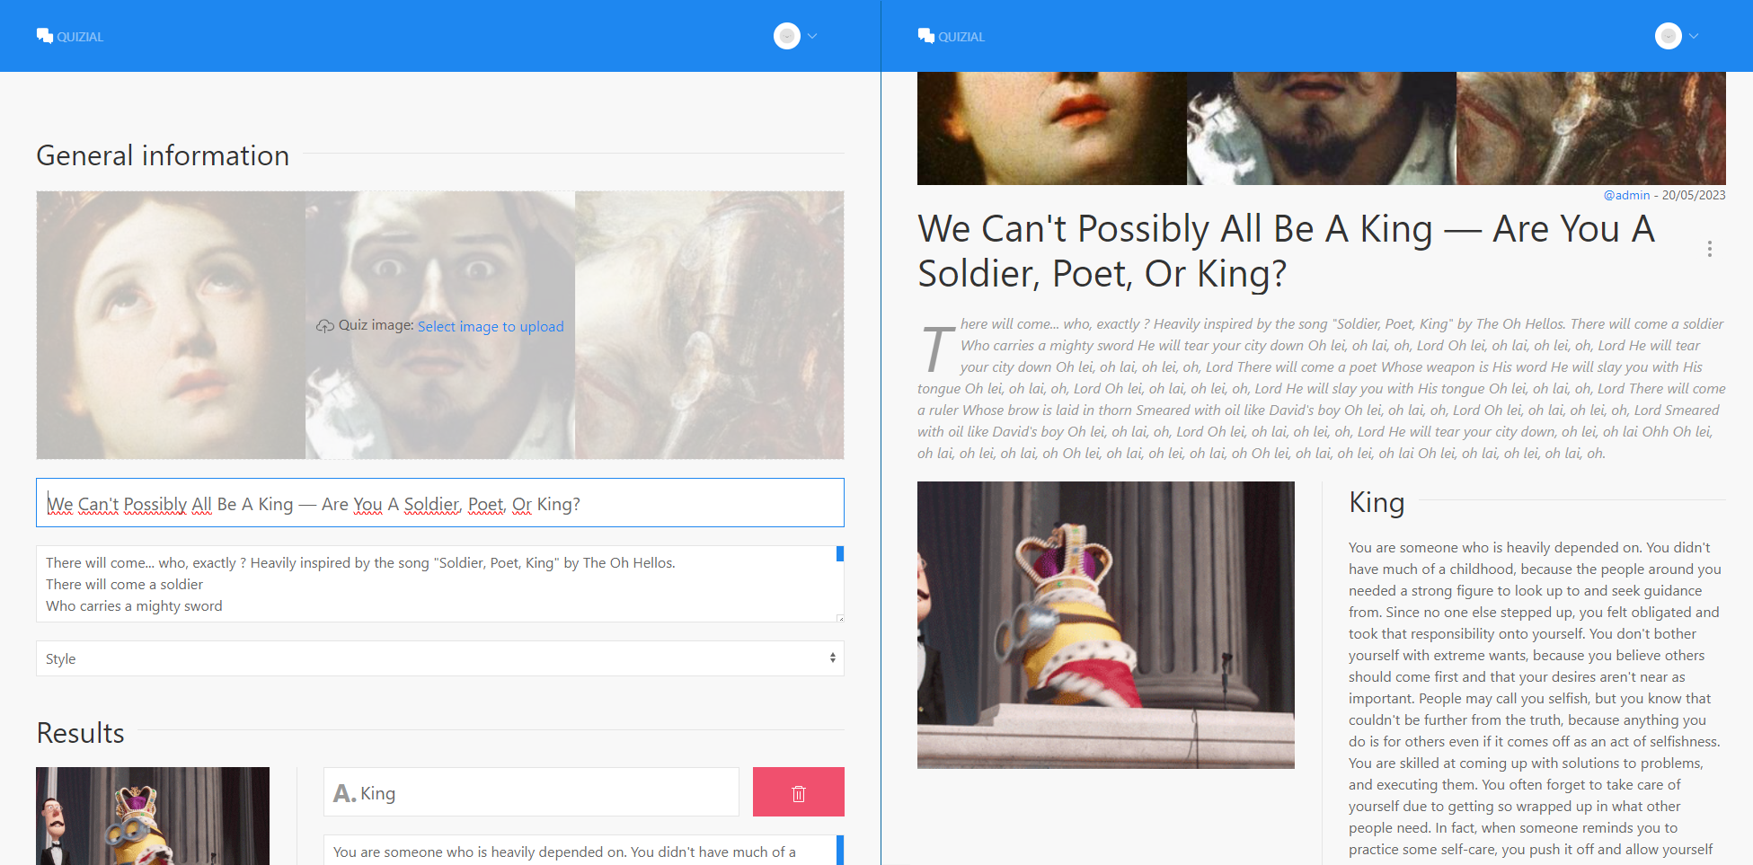Click the quiz header image in preview
Screen dimensions: 1753x865
click(1322, 128)
